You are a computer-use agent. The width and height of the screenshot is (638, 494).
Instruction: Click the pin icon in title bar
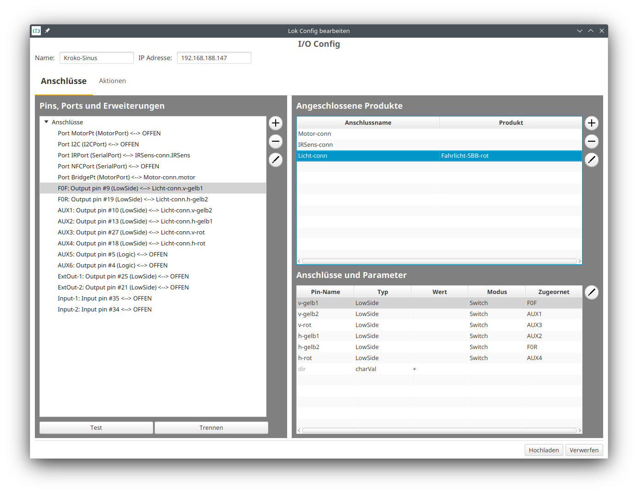47,31
